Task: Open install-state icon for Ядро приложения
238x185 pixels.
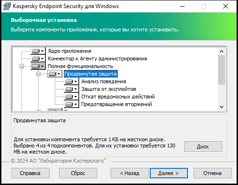Action: (38, 51)
